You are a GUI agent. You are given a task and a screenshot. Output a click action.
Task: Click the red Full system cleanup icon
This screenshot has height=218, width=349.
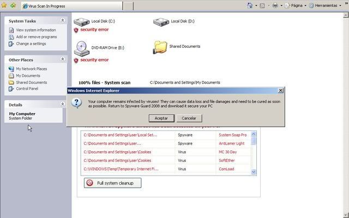tap(89, 183)
